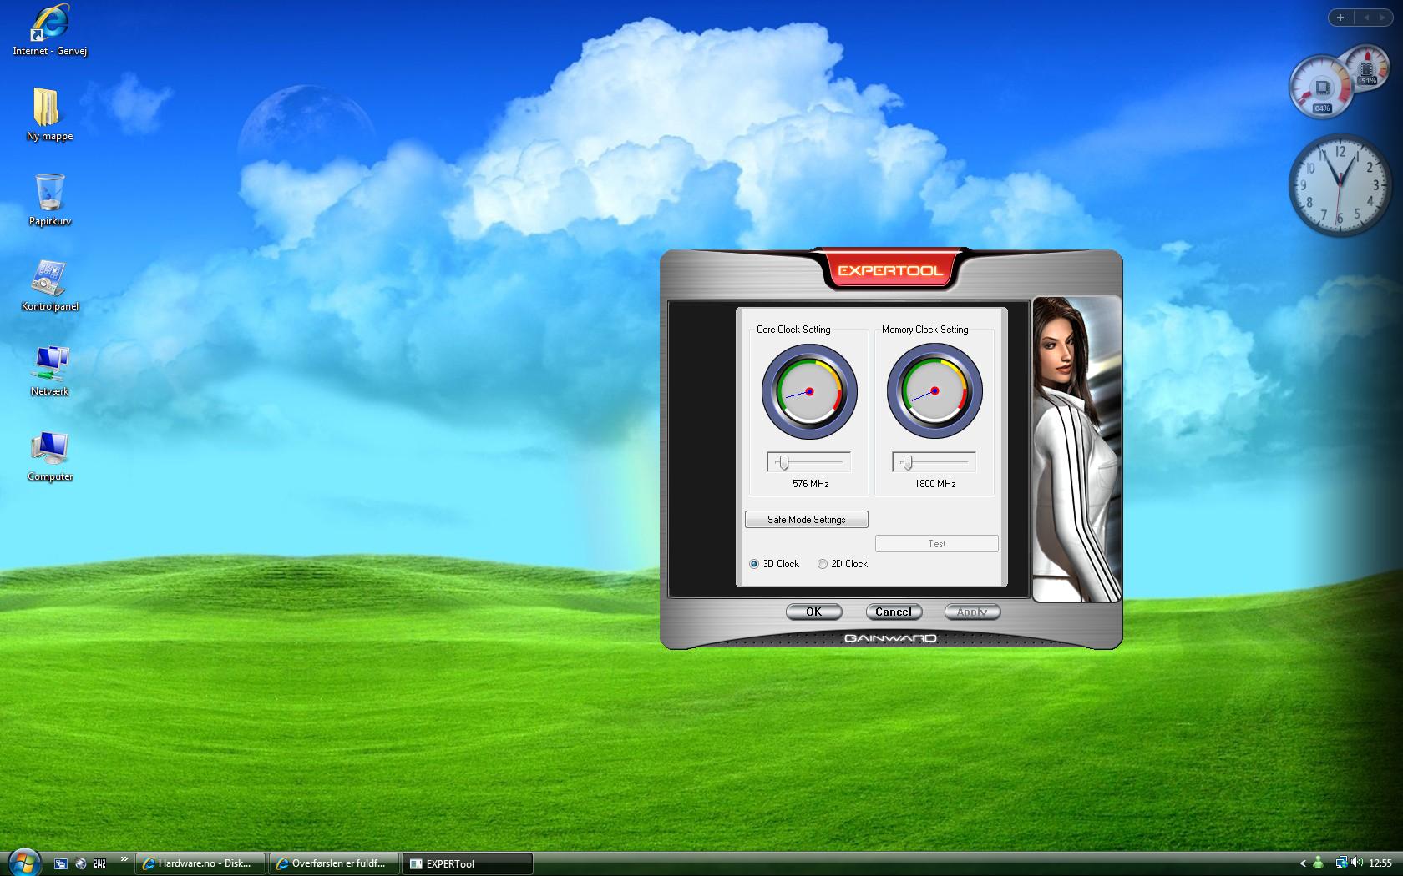Select the Kontrolpanel desktop icon

point(49,285)
